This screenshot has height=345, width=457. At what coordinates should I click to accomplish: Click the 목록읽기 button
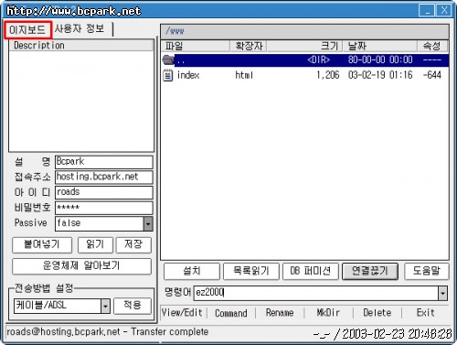(x=251, y=271)
